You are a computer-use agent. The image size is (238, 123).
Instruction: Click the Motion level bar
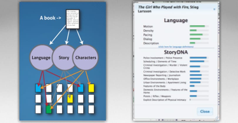pos(199,26)
